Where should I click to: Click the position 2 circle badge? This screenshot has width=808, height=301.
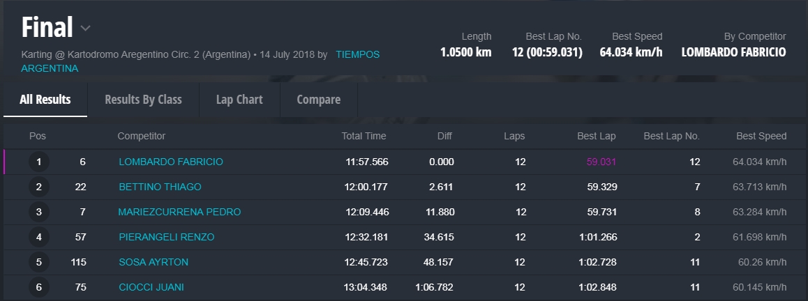(39, 187)
